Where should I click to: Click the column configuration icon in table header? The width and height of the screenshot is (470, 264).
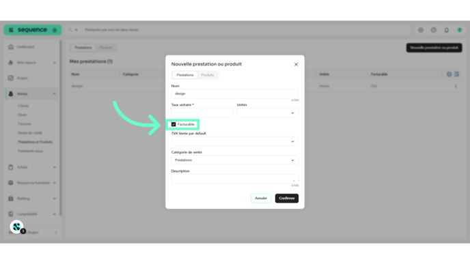(x=456, y=74)
